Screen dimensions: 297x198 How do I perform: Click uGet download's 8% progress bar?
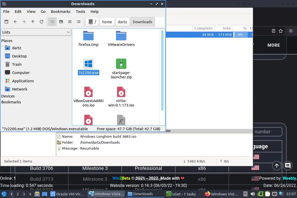240,35
